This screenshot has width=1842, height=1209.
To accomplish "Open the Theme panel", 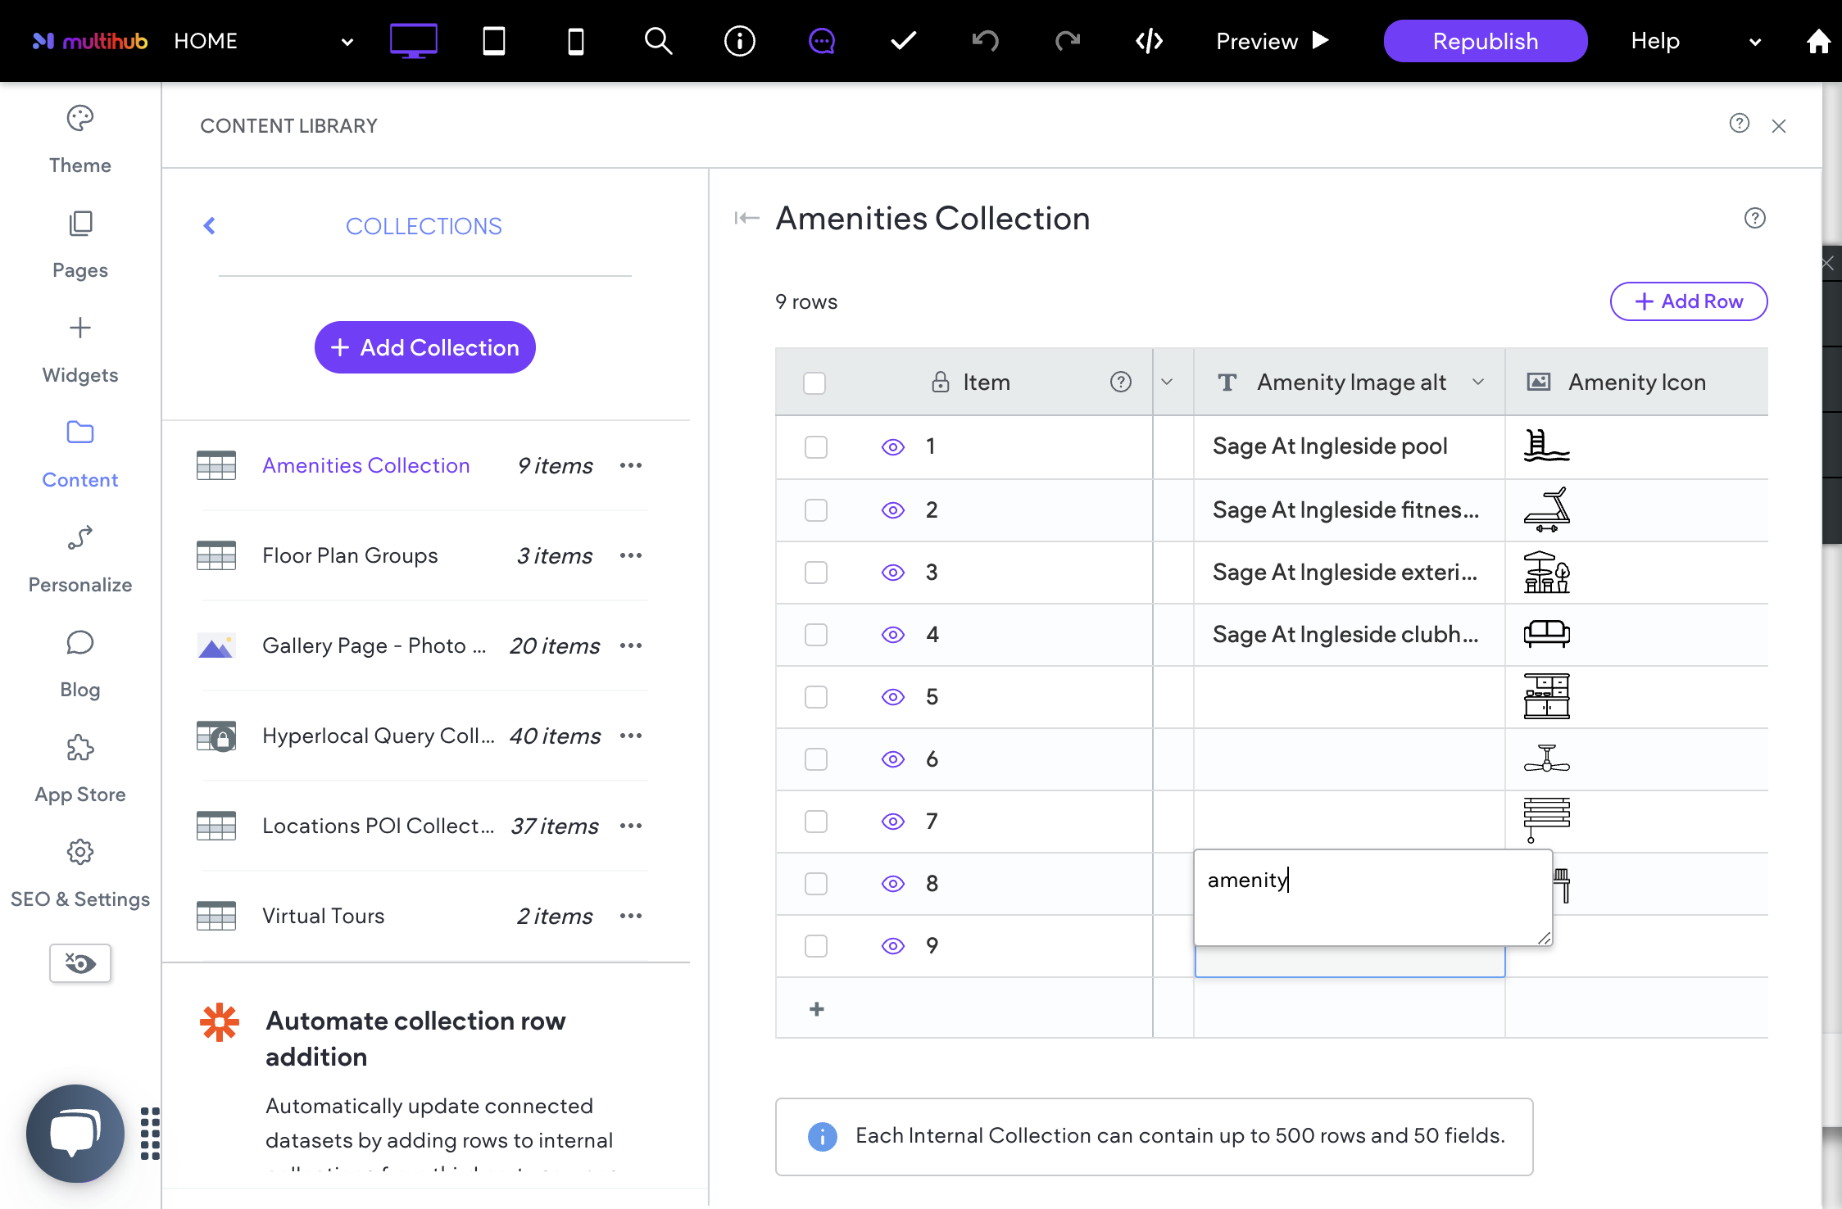I will point(80,140).
